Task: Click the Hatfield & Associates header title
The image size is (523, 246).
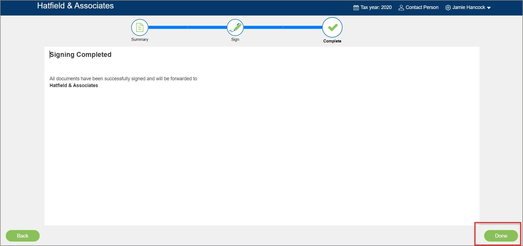Action: tap(75, 6)
